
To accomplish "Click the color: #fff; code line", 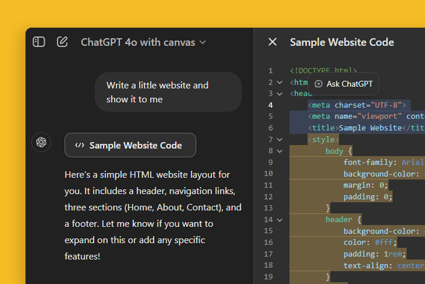I will 370,242.
